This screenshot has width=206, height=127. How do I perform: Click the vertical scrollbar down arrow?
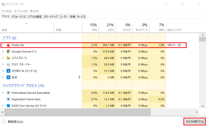[201, 107]
